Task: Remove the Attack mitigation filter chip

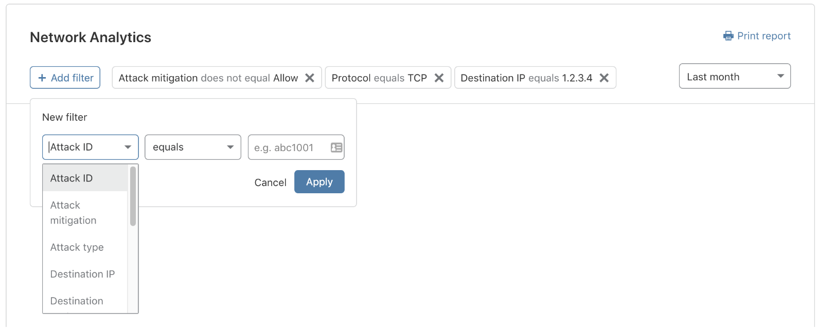Action: (310, 78)
